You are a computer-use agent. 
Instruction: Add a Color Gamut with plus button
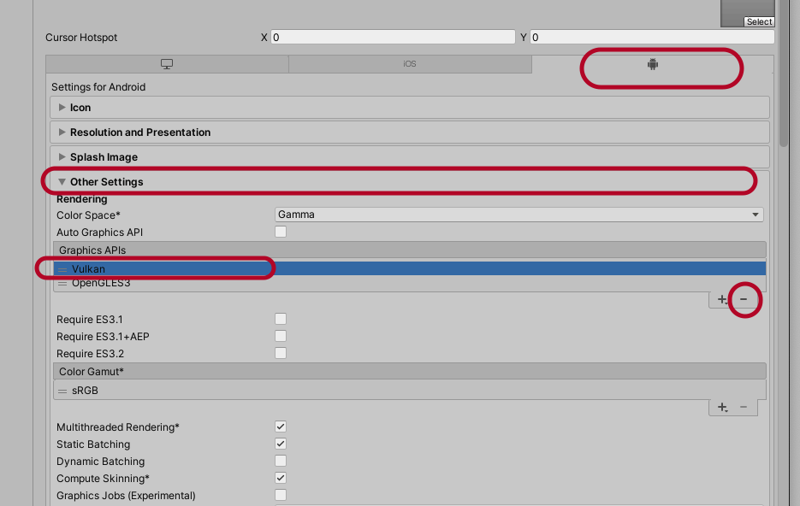coord(722,407)
